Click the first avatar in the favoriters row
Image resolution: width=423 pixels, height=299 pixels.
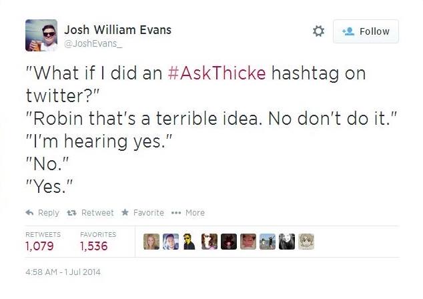[x=151, y=242]
